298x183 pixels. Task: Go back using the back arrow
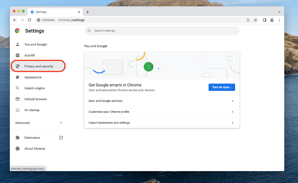click(15, 20)
